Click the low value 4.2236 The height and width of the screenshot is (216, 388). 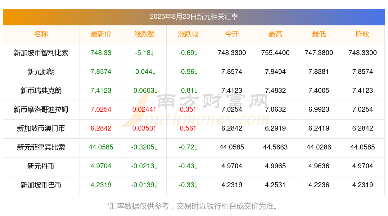(319, 185)
